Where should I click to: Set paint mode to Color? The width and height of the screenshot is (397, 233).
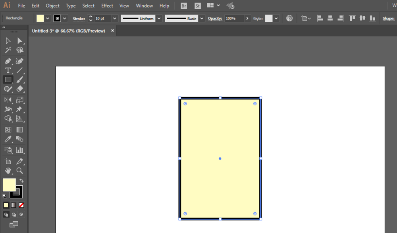[x=6, y=205]
